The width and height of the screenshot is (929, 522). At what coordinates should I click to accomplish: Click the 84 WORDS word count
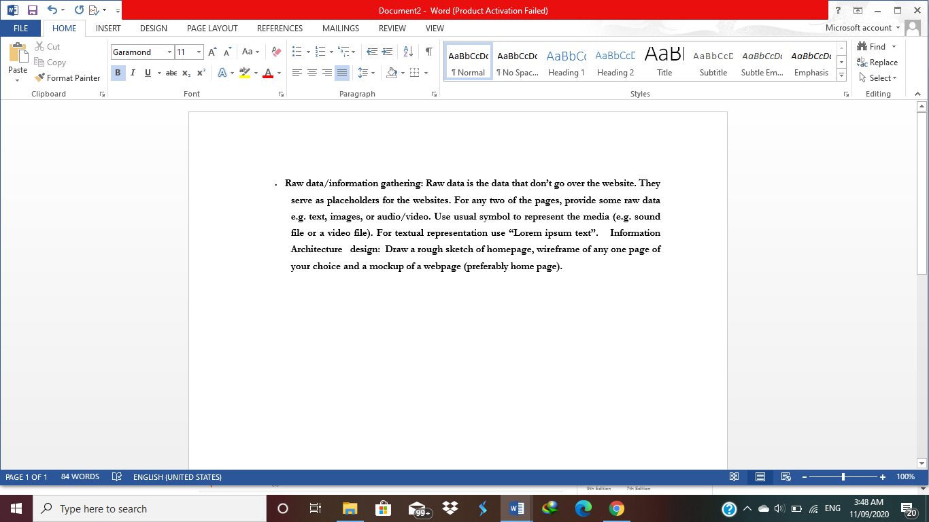[x=80, y=477]
